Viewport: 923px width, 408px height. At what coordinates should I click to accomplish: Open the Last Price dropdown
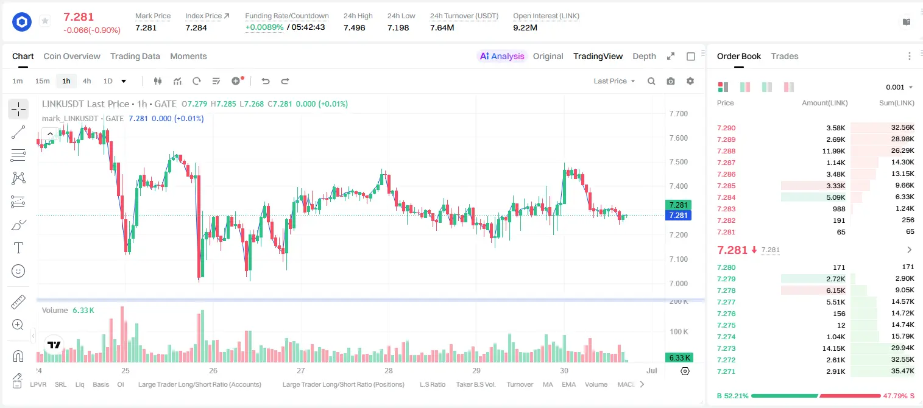(x=614, y=81)
